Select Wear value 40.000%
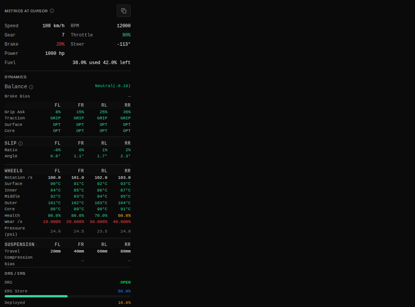Viewport: 415px width, 307px height. pos(122,222)
